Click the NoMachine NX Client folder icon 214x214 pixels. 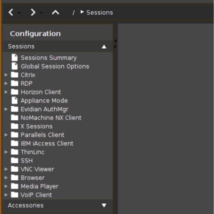coord(15,117)
